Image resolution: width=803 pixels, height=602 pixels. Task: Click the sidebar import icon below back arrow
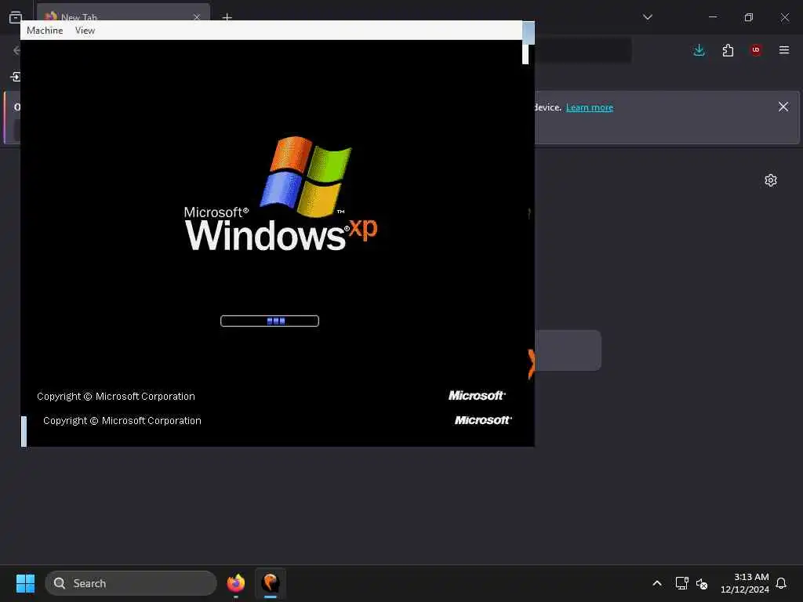16,77
